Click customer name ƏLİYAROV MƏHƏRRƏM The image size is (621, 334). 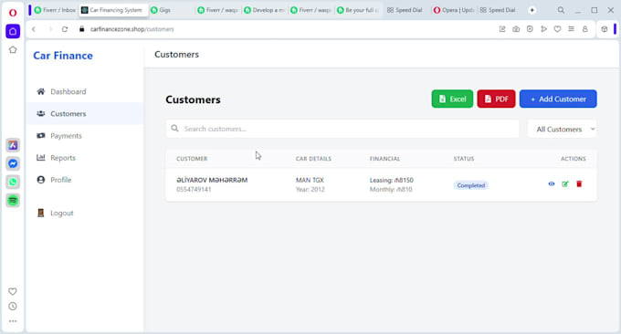point(212,180)
